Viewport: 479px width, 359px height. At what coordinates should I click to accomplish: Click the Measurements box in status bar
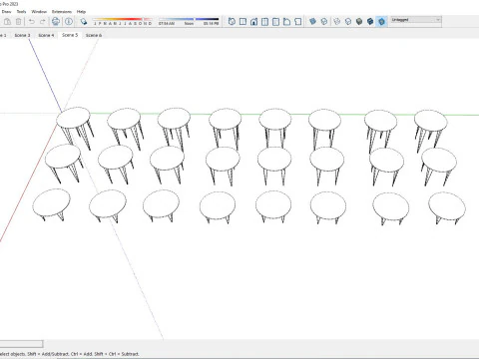click(21, 344)
